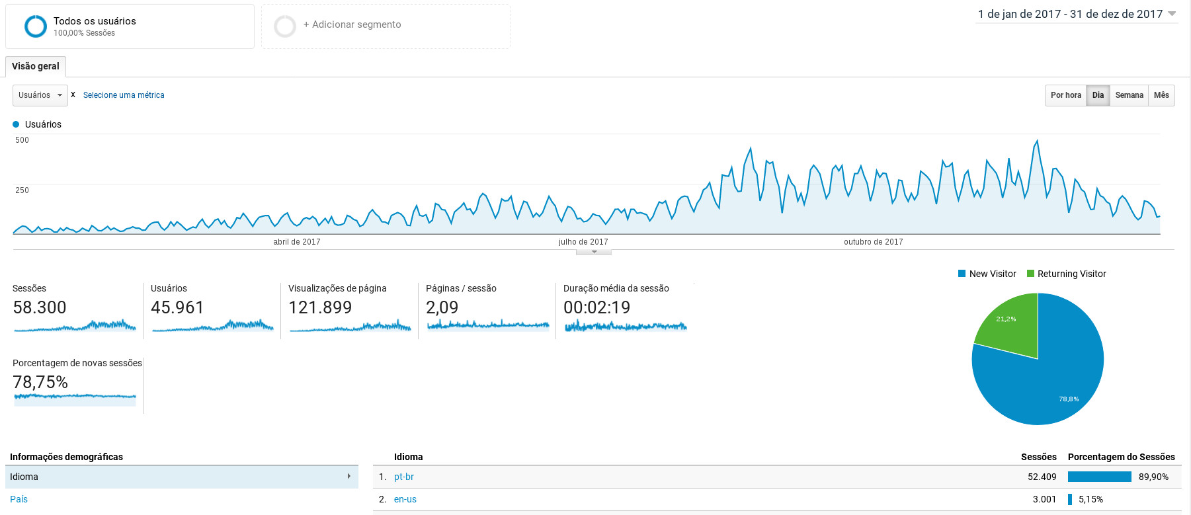Open the Usuários metric dropdown
This screenshot has width=1191, height=515.
click(40, 95)
